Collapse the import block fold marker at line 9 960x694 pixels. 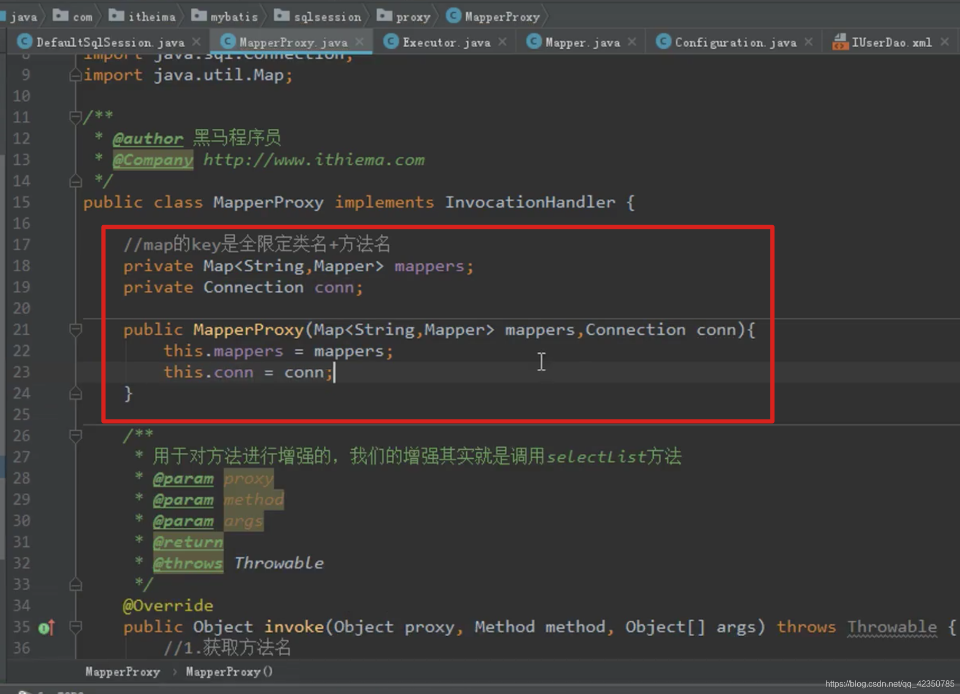pyautogui.click(x=75, y=75)
